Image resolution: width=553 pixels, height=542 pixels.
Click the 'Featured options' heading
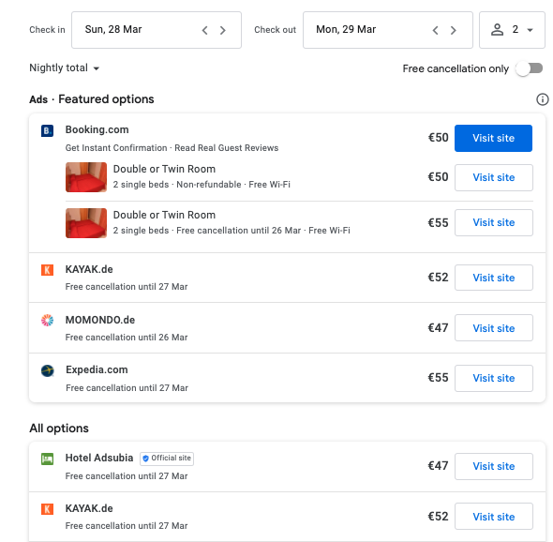coord(106,99)
